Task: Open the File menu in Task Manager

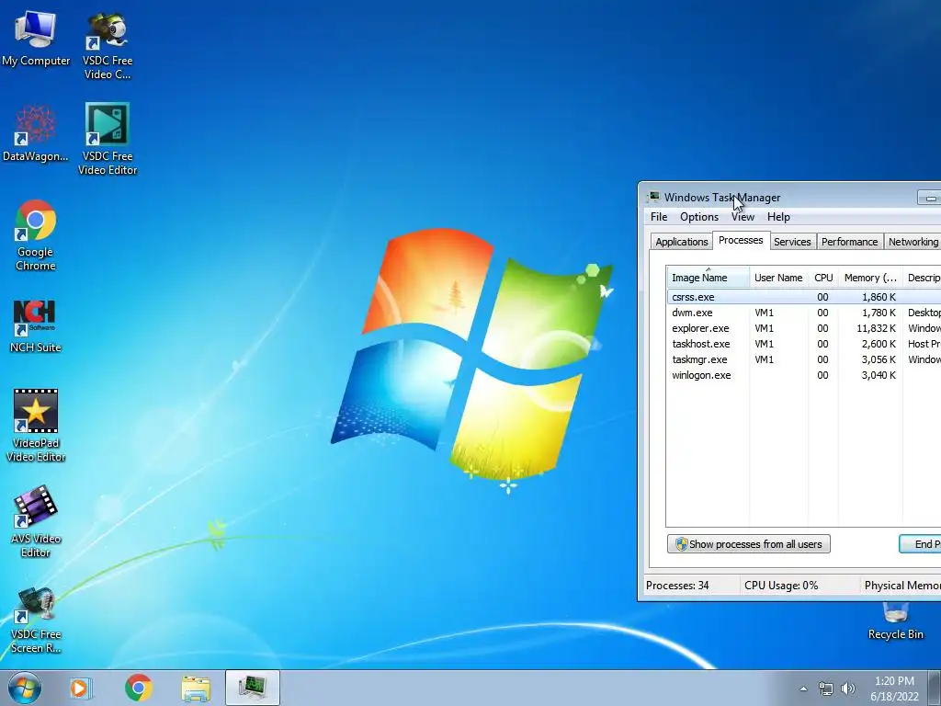Action: click(x=658, y=217)
